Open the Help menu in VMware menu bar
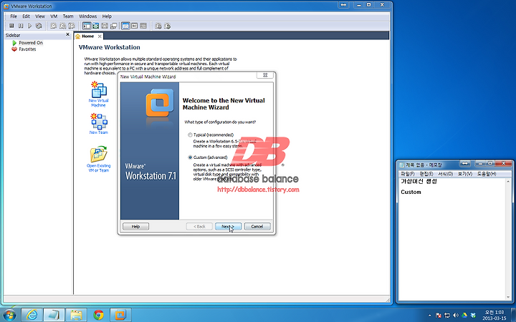The height and width of the screenshot is (322, 516). (x=107, y=16)
